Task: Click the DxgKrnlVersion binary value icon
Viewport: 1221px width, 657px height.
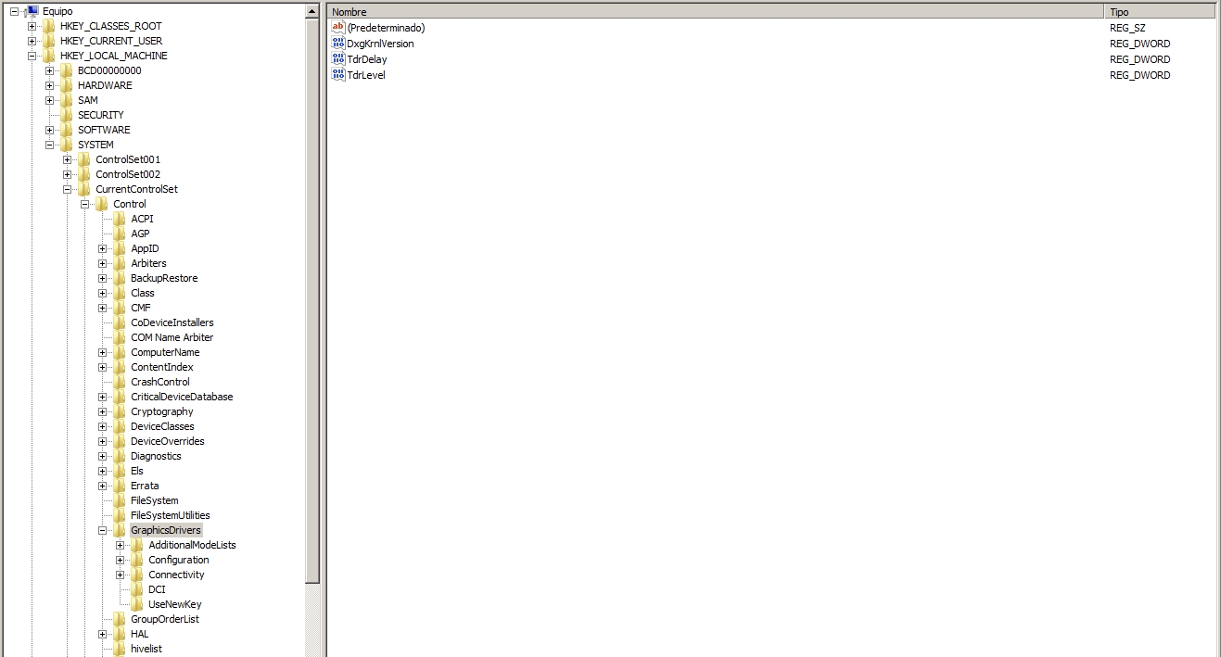Action: click(x=338, y=43)
